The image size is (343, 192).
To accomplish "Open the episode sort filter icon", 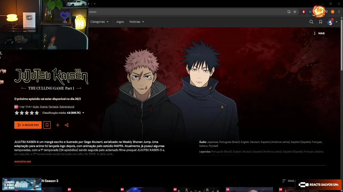I will 284,181.
